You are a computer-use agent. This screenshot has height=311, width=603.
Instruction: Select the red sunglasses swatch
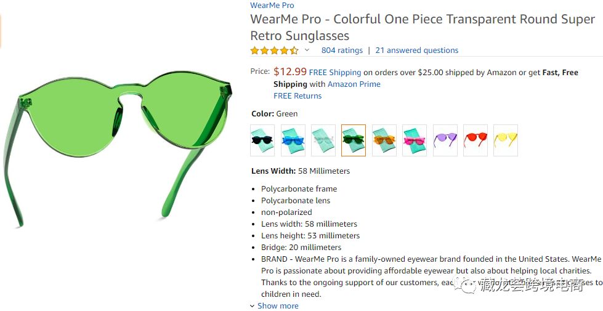tap(475, 140)
